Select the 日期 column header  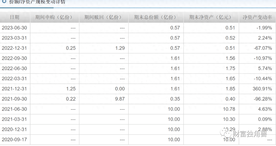pyautogui.click(x=15, y=17)
